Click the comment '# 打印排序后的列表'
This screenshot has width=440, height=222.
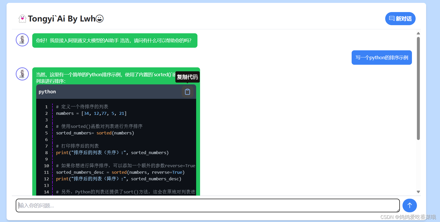tap(77, 146)
